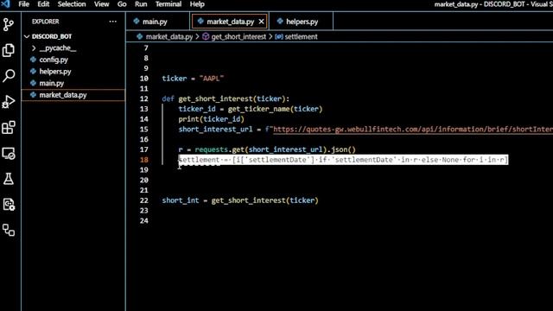Image resolution: width=553 pixels, height=311 pixels.
Task: Click the breadcrumb variable icon
Action: coord(278,36)
